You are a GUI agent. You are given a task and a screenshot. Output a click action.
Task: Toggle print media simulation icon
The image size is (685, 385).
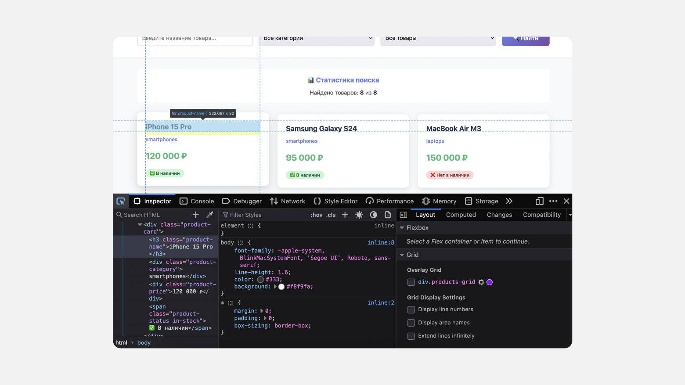[388, 215]
